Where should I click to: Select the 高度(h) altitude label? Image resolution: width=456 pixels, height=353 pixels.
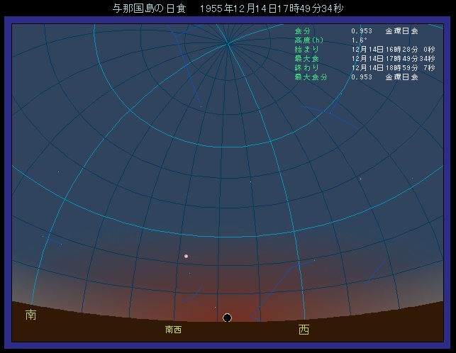[308, 40]
